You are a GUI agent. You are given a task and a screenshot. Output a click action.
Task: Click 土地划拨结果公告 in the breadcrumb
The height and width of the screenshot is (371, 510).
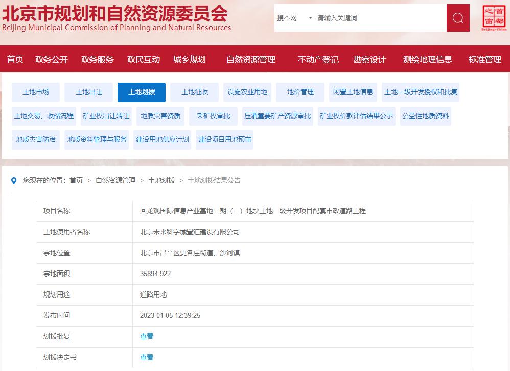coord(214,180)
